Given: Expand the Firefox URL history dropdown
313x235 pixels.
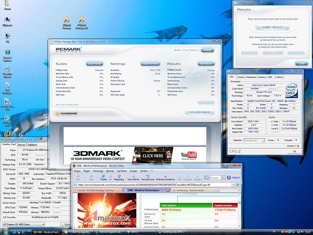Looking at the screenshot, I should (233, 185).
